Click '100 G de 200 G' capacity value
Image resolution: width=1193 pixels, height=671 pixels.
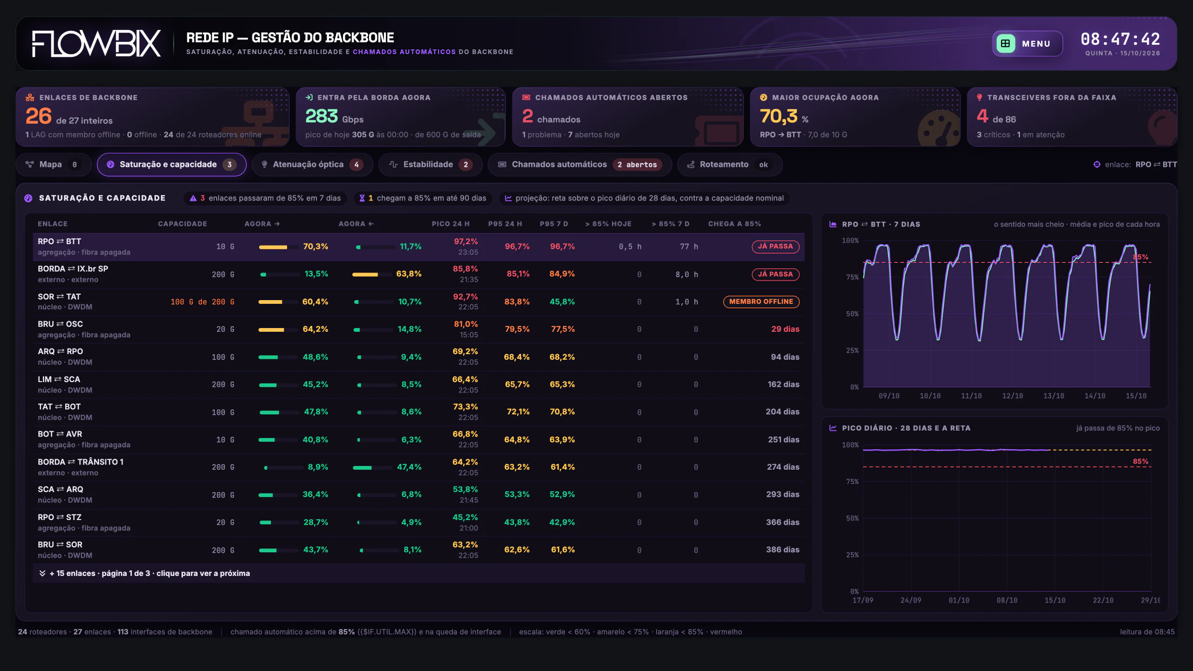pos(202,302)
